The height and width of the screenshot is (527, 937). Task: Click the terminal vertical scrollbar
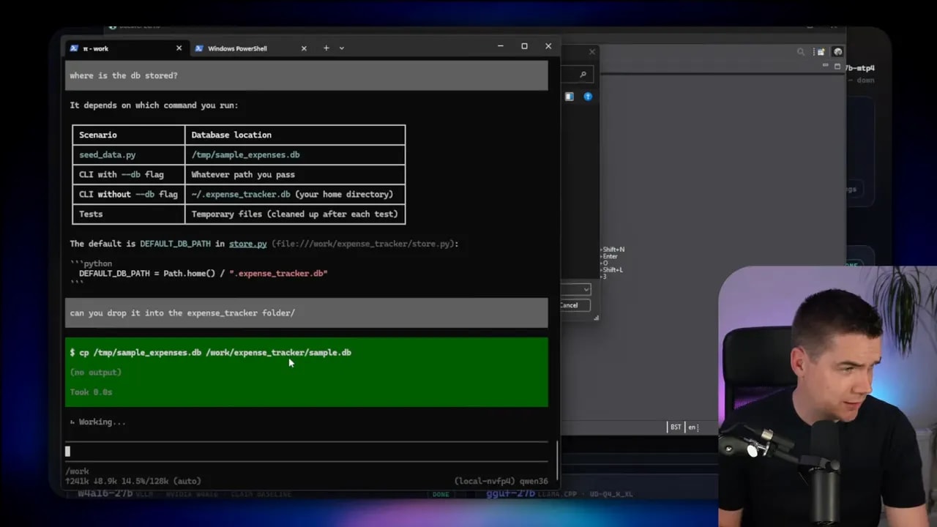coord(557,460)
